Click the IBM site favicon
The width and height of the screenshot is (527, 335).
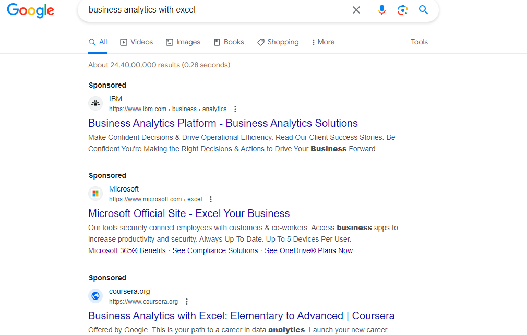click(95, 103)
